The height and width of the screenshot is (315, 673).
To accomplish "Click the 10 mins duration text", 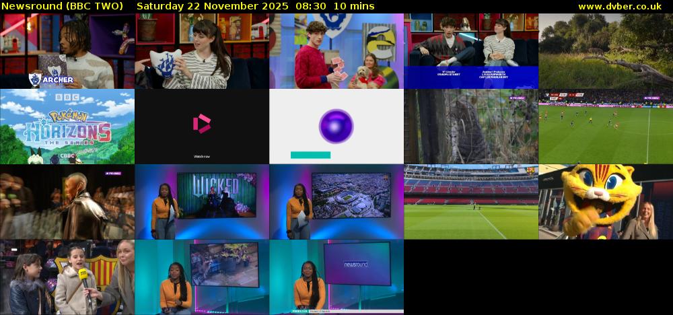I will tap(354, 6).
